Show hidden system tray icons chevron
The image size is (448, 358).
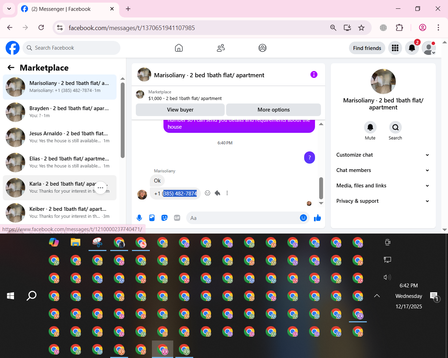pyautogui.click(x=377, y=296)
